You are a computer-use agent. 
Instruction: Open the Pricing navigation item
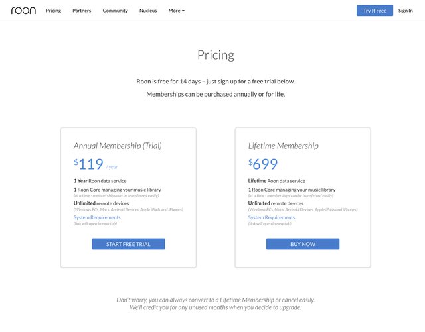click(53, 11)
